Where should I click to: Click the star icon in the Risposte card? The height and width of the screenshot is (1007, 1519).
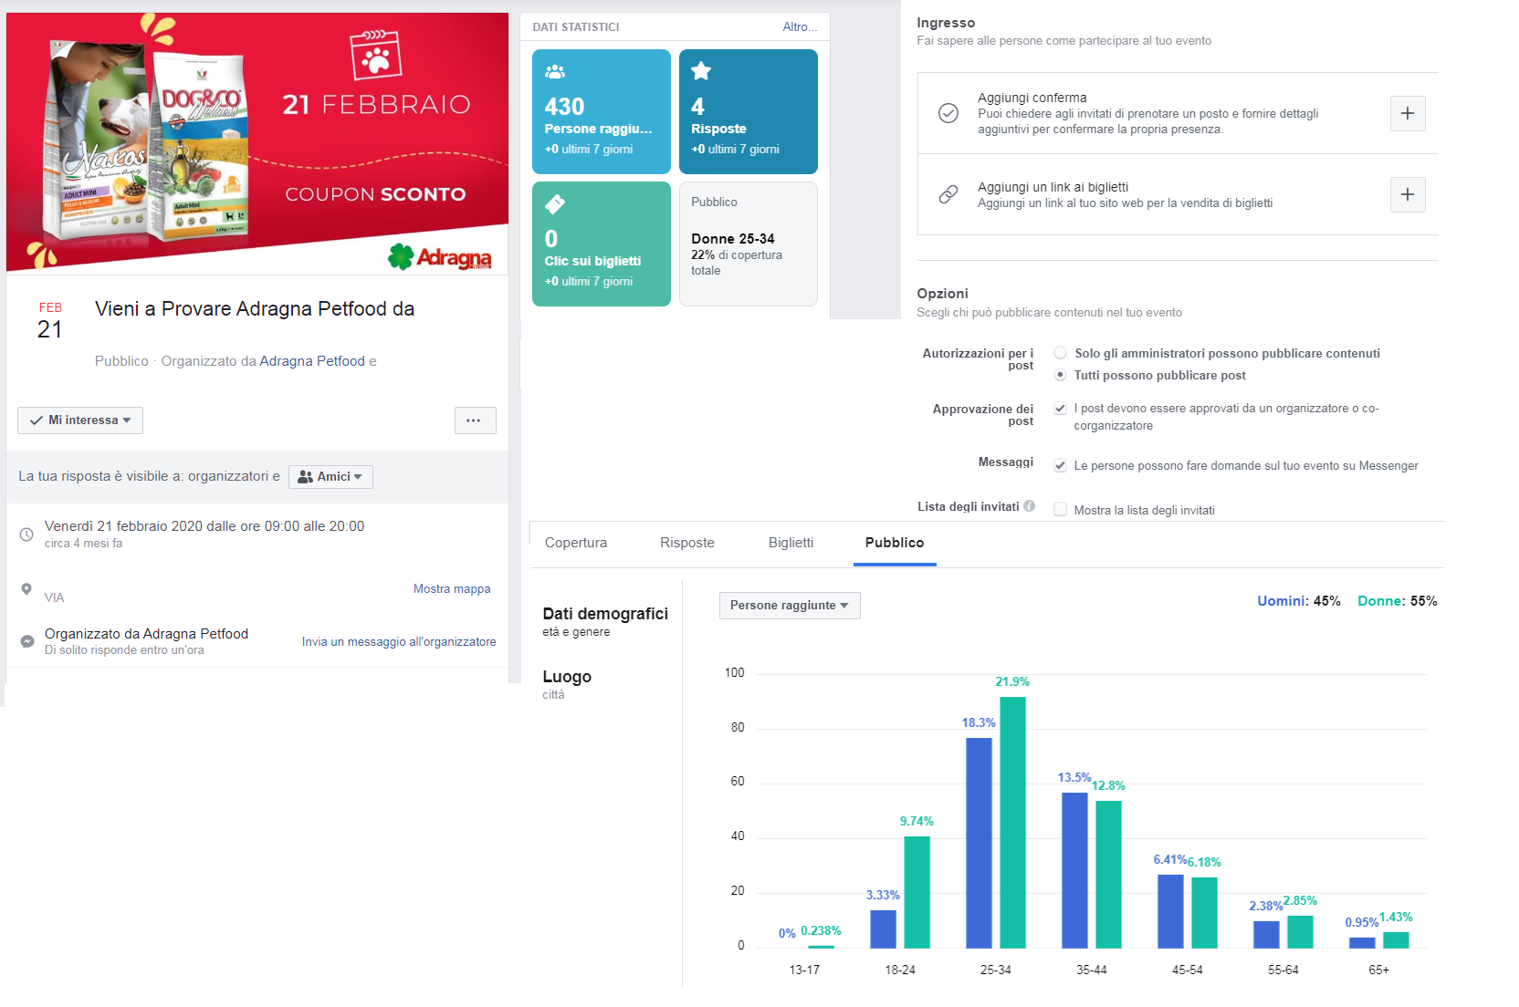pos(701,71)
